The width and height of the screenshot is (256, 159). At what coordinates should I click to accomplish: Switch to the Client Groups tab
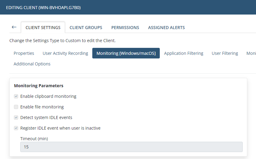(86, 28)
